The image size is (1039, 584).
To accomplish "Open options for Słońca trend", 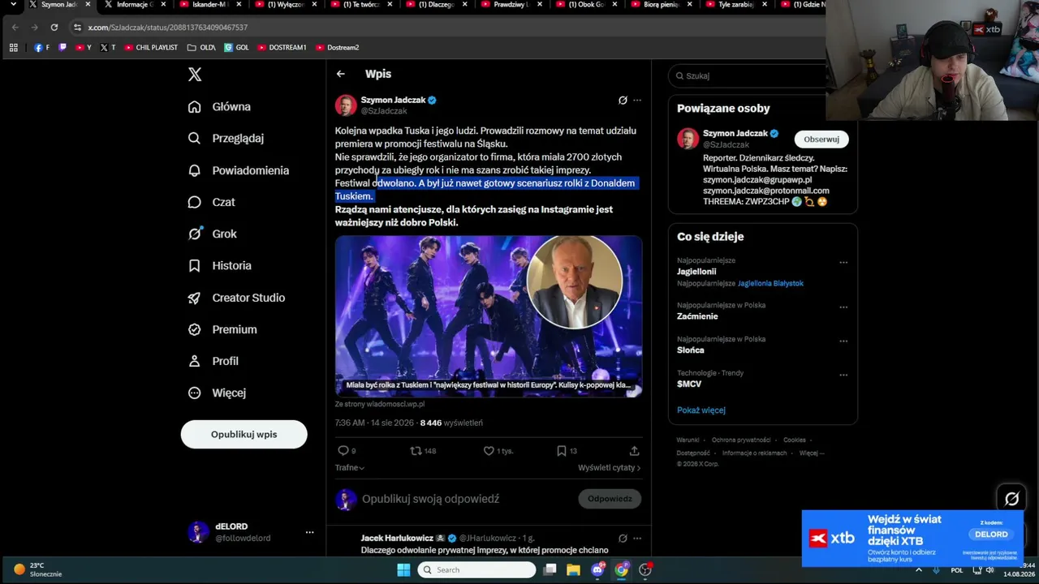I will [843, 341].
